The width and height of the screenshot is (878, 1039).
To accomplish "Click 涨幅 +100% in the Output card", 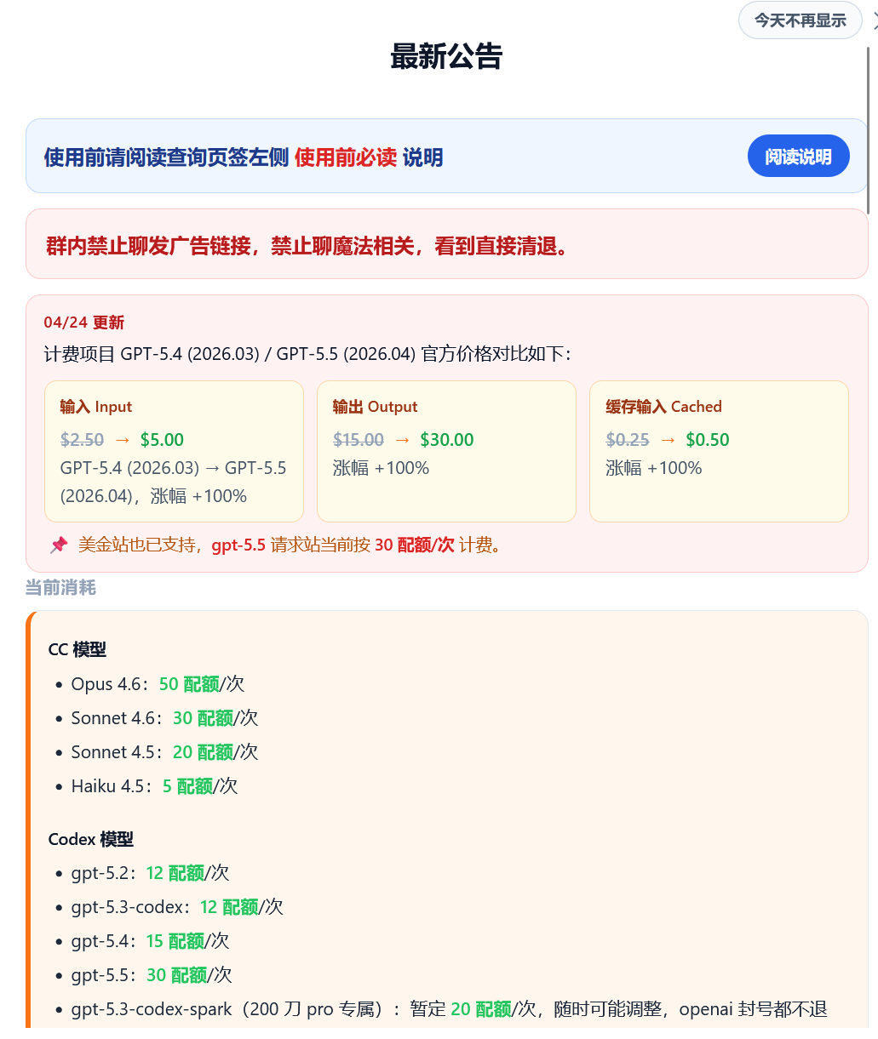I will 381,468.
